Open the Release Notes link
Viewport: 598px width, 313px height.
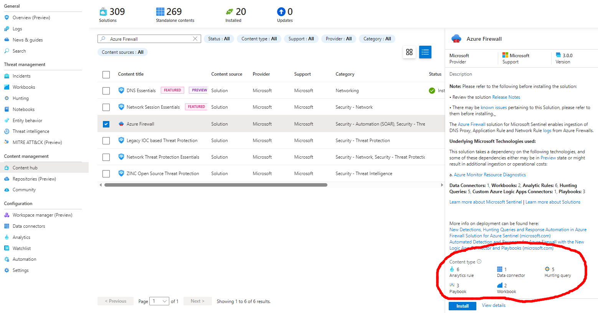(x=506, y=97)
